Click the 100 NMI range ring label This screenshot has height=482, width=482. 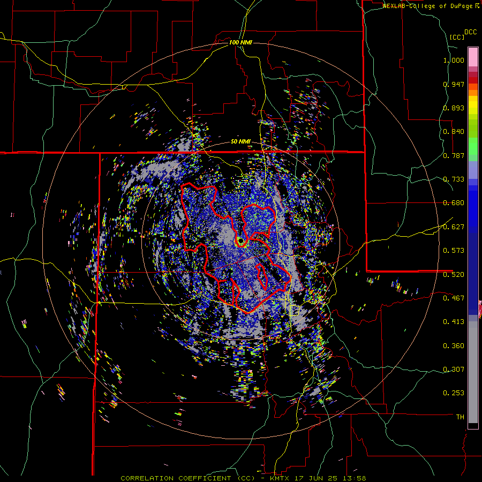coord(240,42)
